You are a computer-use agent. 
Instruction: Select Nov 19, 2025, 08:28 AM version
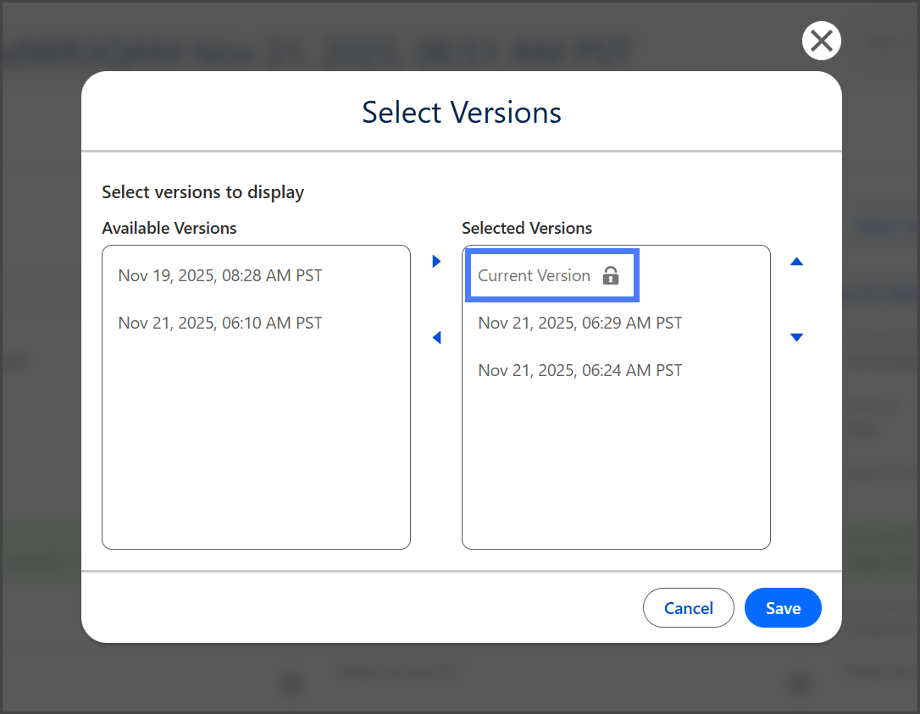[220, 275]
